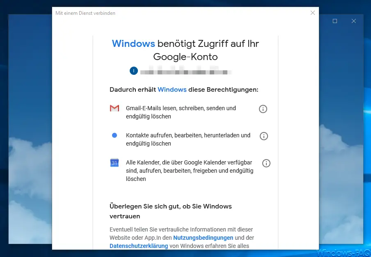
Task: Click Windows link in 'Dadurch erhält' line
Action: pos(172,90)
